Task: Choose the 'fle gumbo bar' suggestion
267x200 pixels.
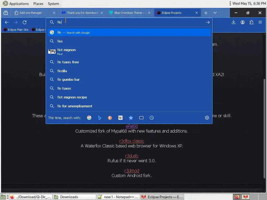Action: [x=129, y=79]
